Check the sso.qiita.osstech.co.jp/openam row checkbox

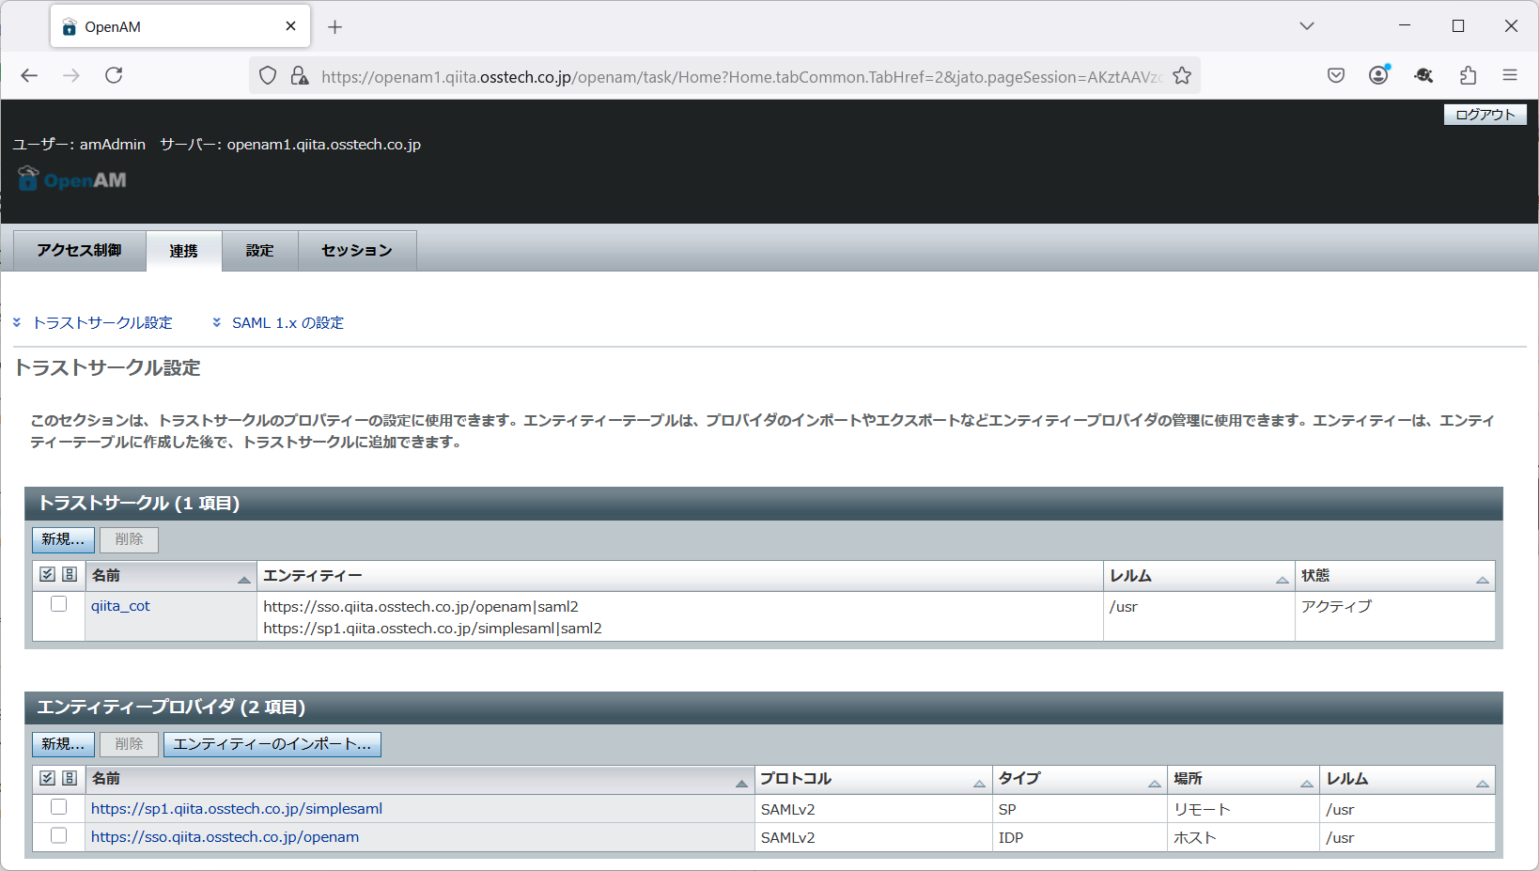58,835
